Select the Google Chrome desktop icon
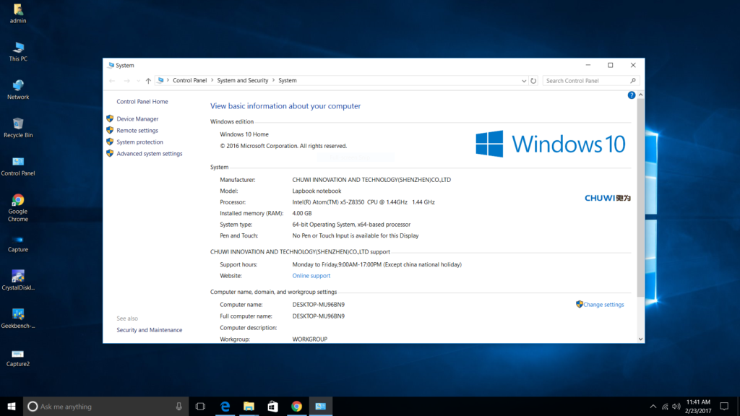Screen dimensions: 740x416 pyautogui.click(x=18, y=207)
